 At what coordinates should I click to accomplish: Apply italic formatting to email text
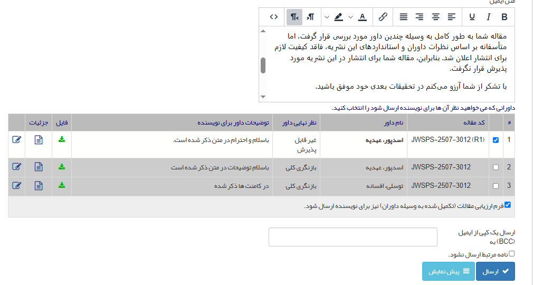tap(488, 17)
